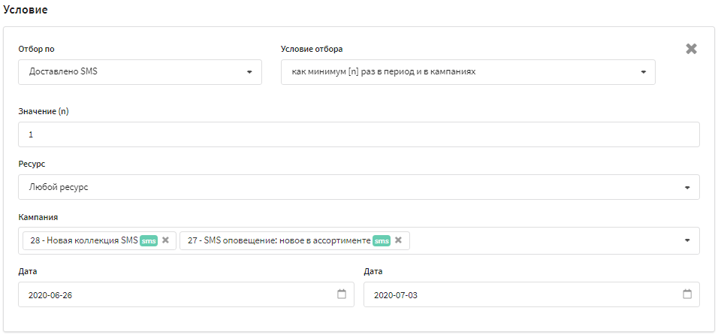Select the '28 - Новая коллекция SMS' tag text
The width and height of the screenshot is (718, 335).
point(83,240)
